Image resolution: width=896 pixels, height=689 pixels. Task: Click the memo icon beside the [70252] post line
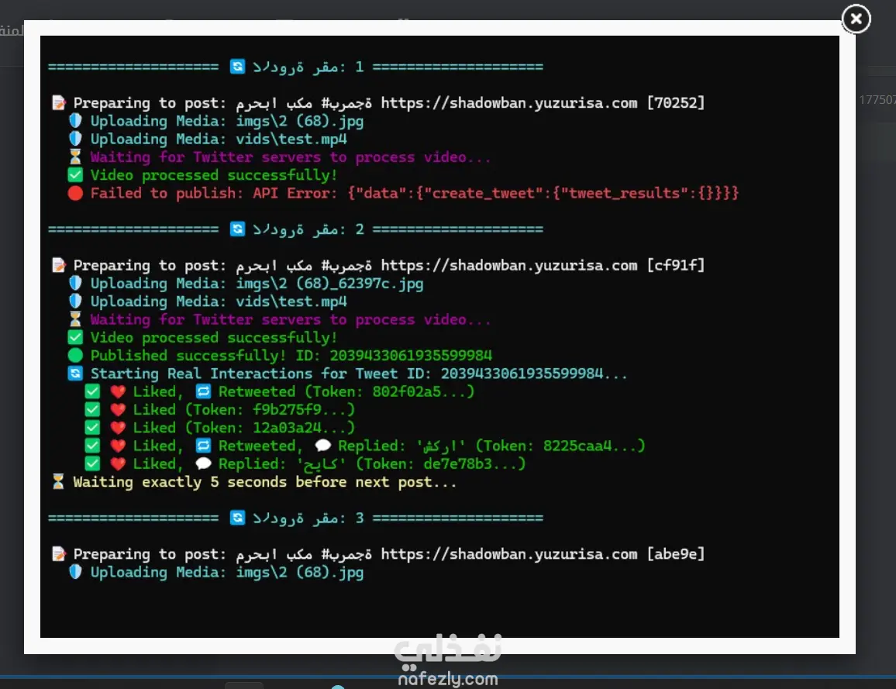point(58,103)
